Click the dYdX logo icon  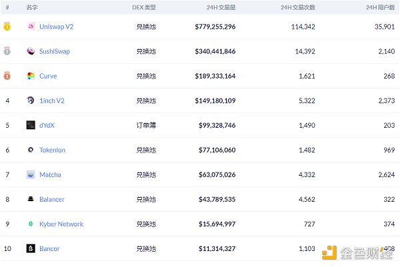[x=31, y=125]
